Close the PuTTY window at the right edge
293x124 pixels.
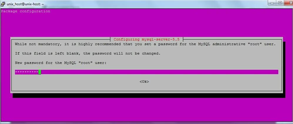click(289, 3)
